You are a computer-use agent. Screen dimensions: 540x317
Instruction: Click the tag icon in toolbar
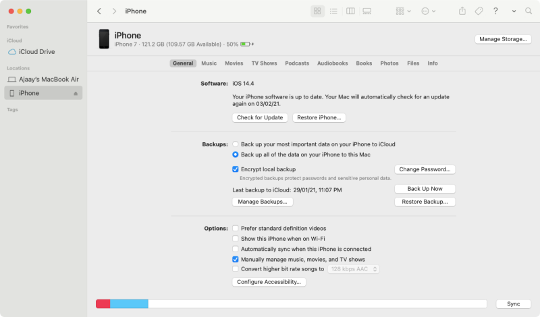coord(479,11)
